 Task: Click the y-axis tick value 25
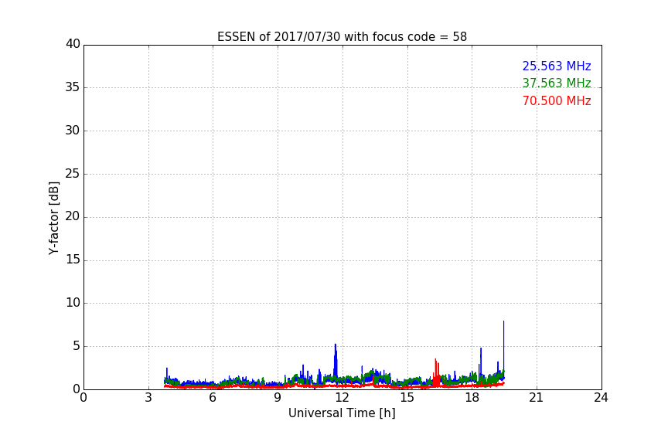click(73, 173)
